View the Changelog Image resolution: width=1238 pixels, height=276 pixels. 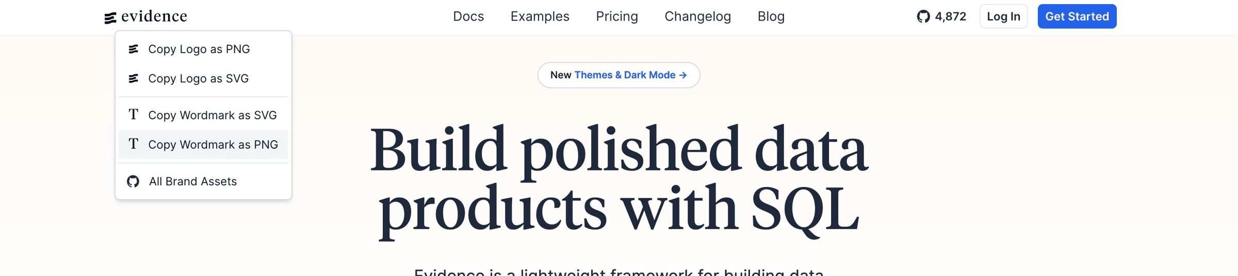pos(698,16)
